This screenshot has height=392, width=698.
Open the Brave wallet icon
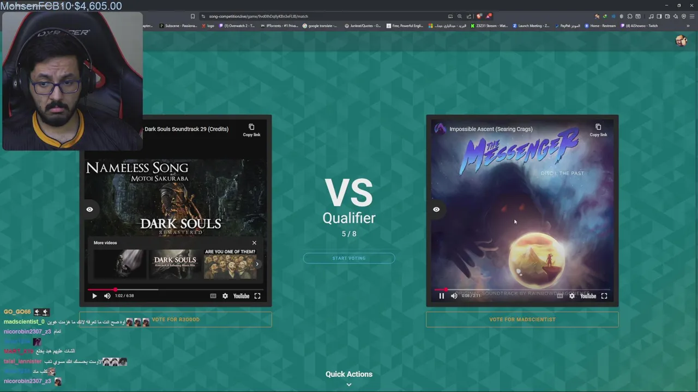[x=667, y=16]
